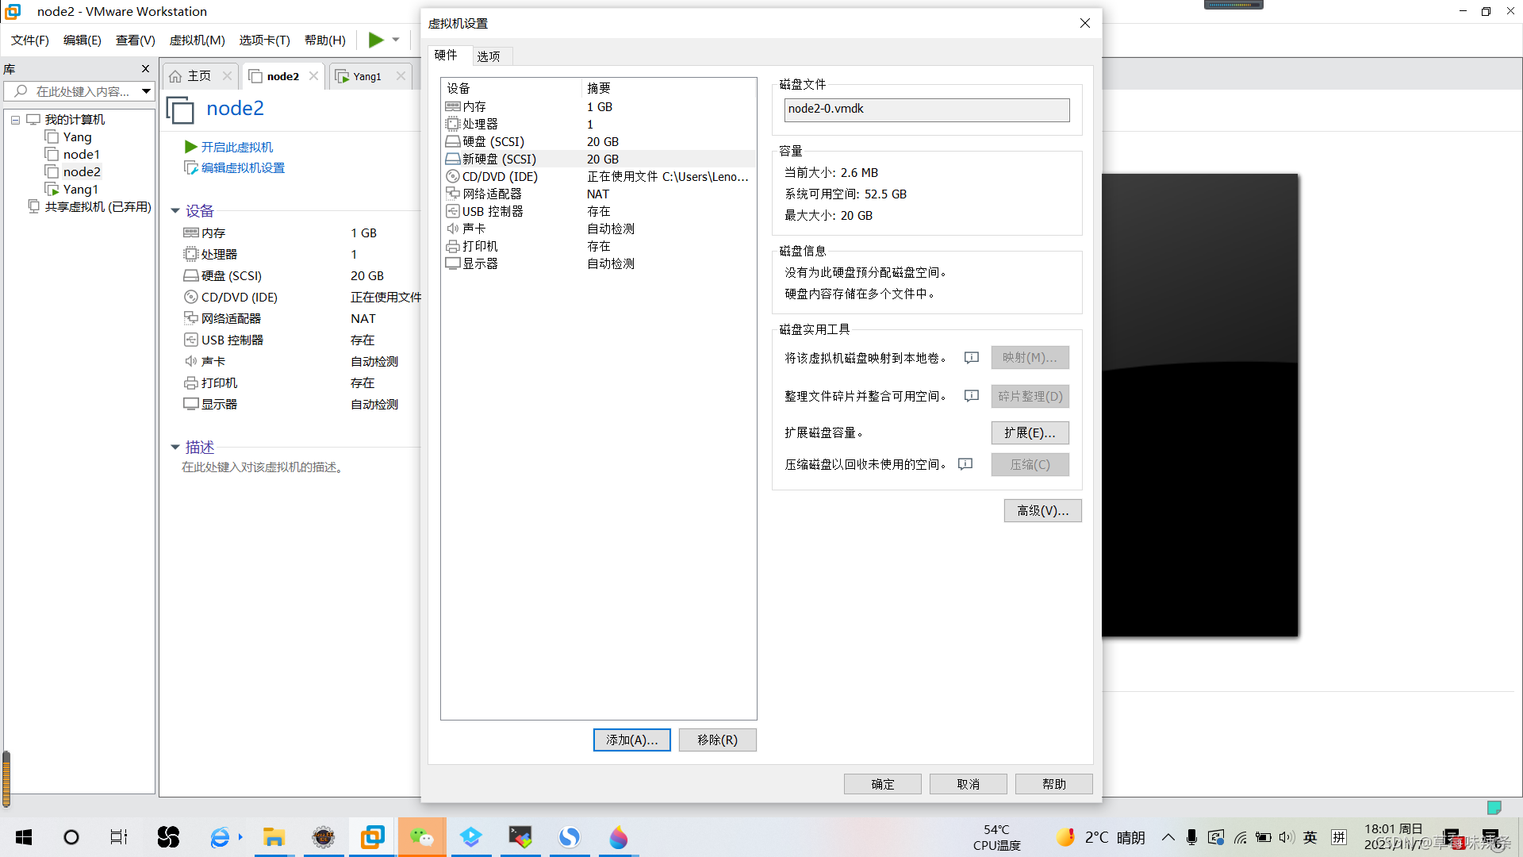Click the volume icon in system tray
This screenshot has height=857, width=1523.
pyautogui.click(x=1287, y=837)
